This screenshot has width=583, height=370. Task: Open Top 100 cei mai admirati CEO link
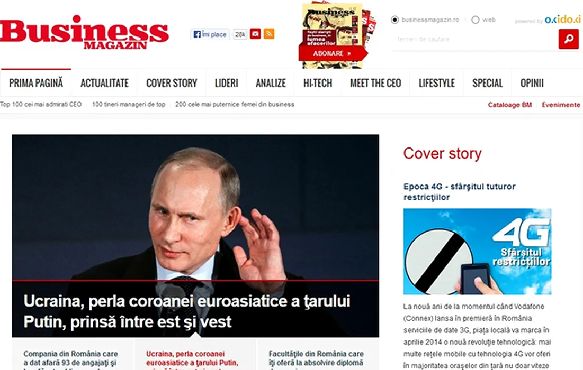pyautogui.click(x=41, y=104)
